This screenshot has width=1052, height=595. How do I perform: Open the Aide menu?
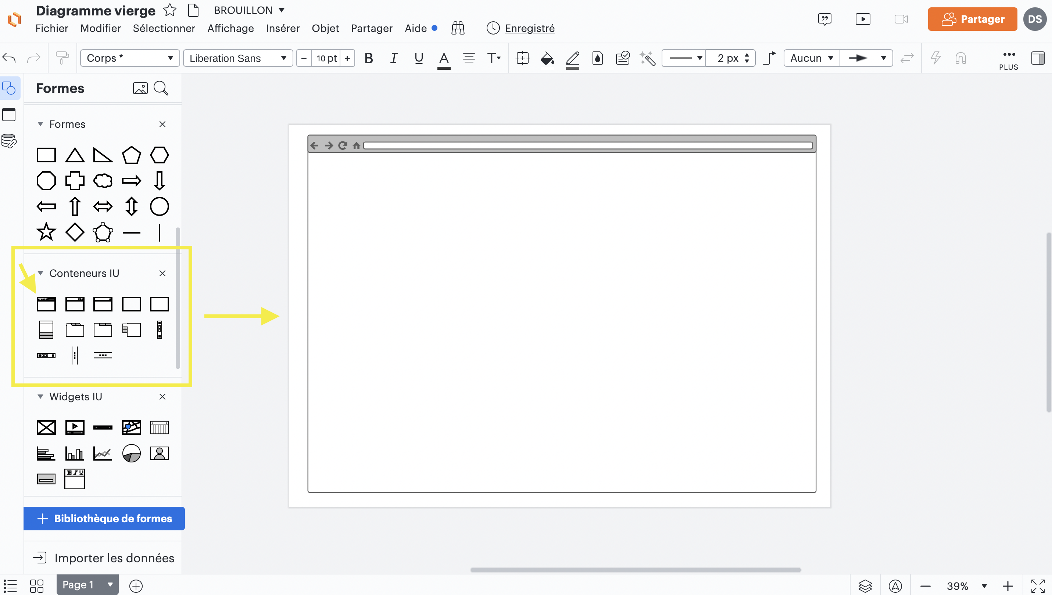point(416,28)
